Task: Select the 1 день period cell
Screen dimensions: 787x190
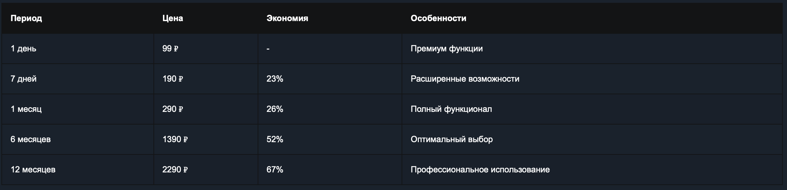Action: point(78,49)
